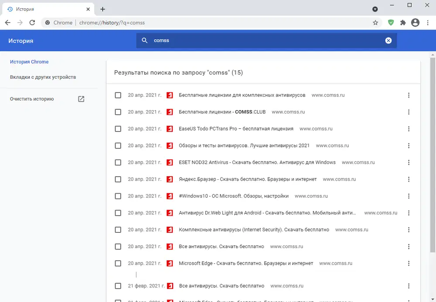
Task: Open the user profile avatar
Action: (415, 23)
